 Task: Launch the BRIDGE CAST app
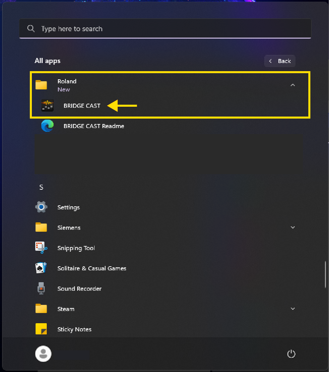82,106
